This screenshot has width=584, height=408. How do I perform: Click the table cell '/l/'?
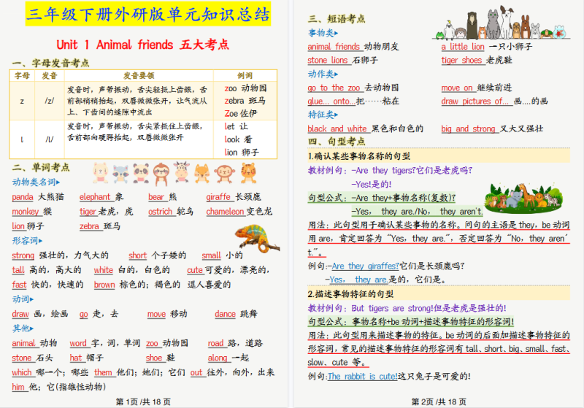(x=49, y=139)
